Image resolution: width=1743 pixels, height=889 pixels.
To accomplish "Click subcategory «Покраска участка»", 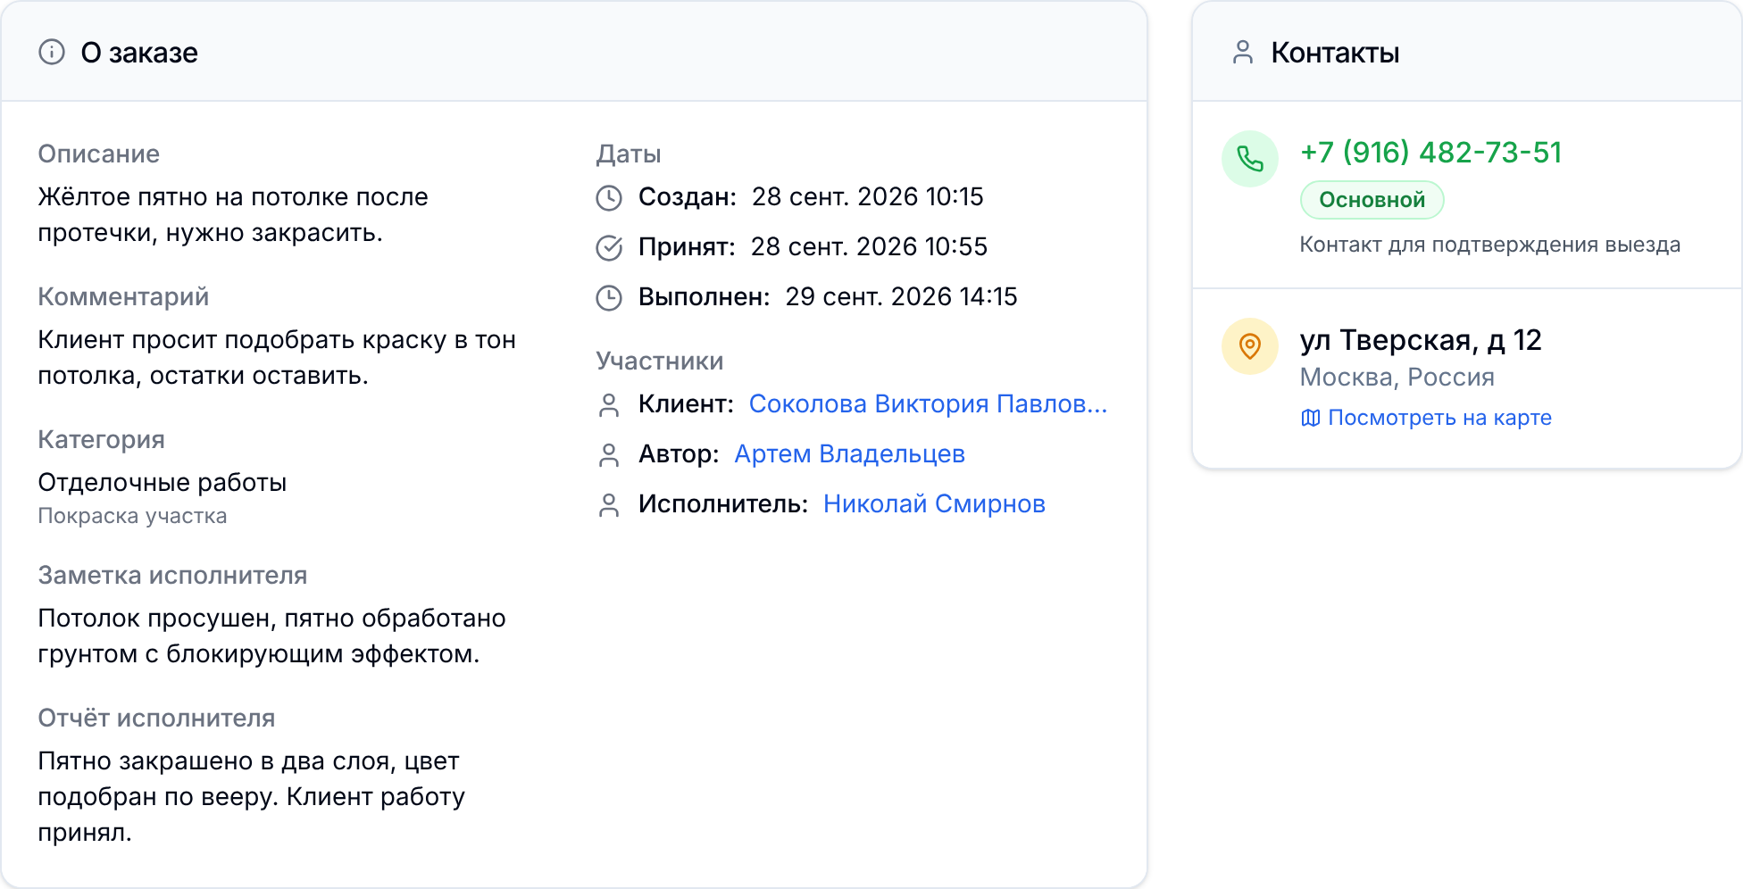I will 132,516.
